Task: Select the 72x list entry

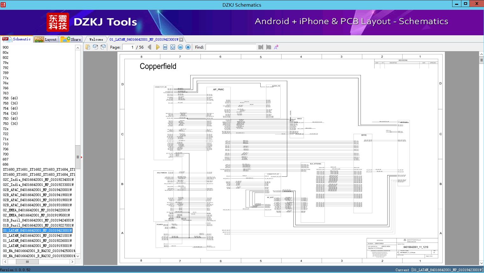Action: click(6, 129)
